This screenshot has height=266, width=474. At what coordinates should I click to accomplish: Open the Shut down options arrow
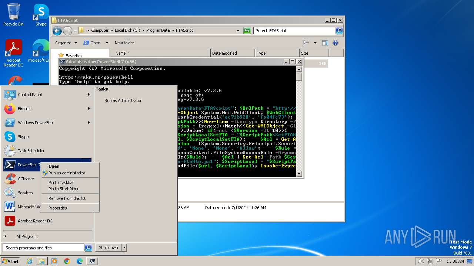[124, 248]
